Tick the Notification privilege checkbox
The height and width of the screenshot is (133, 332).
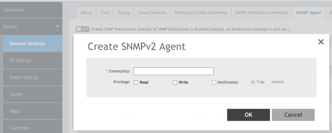click(214, 82)
